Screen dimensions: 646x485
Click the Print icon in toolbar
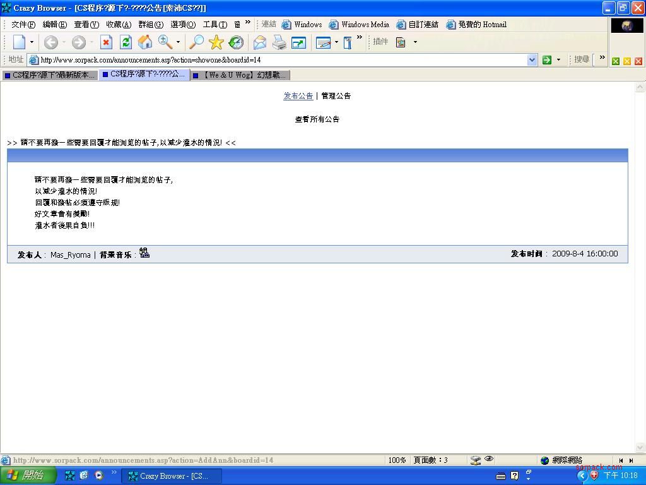point(279,42)
